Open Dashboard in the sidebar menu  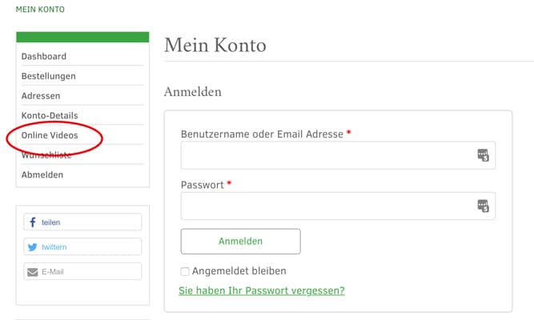tap(43, 57)
